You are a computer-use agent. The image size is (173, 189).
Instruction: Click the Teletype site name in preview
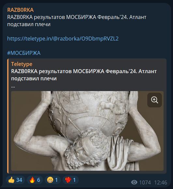[22, 64]
